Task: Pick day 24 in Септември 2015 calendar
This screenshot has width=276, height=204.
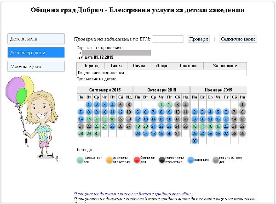Action: 103,126
